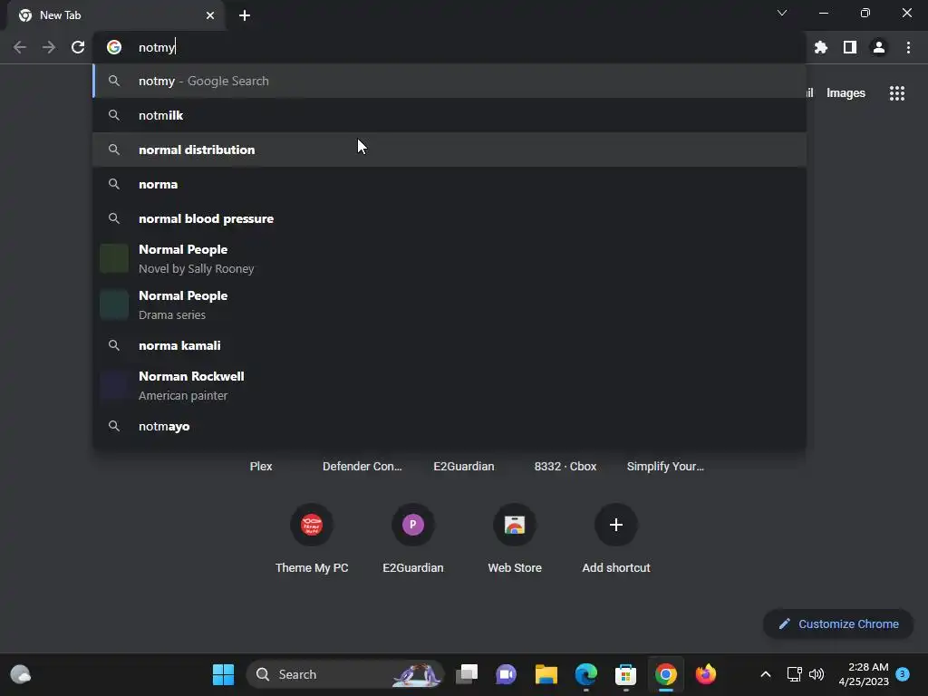928x696 pixels.
Task: Click Chrome icon on taskbar
Action: tap(666, 674)
